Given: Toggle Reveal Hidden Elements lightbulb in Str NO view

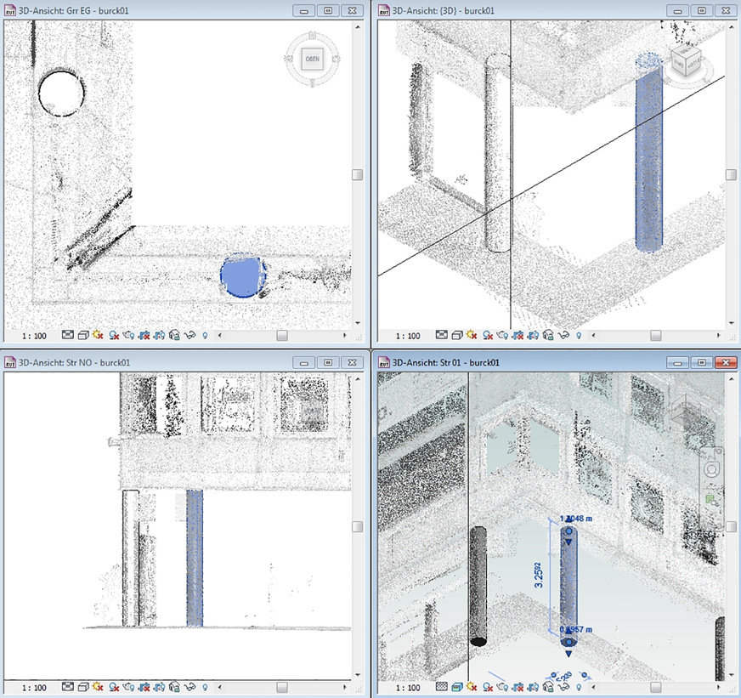Looking at the screenshot, I should pos(206,686).
